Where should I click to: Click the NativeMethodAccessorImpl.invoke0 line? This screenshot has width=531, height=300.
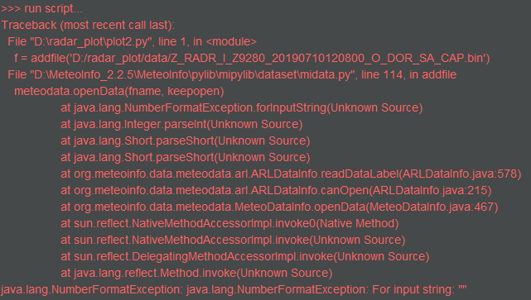pyautogui.click(x=229, y=224)
